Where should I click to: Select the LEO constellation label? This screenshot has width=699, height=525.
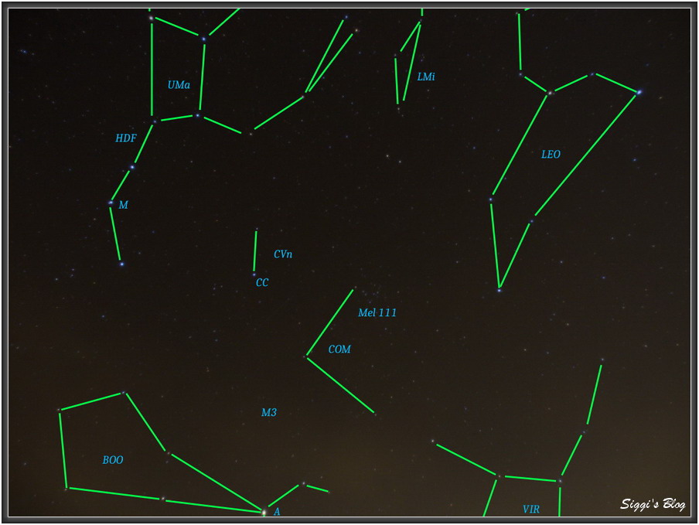click(x=551, y=155)
